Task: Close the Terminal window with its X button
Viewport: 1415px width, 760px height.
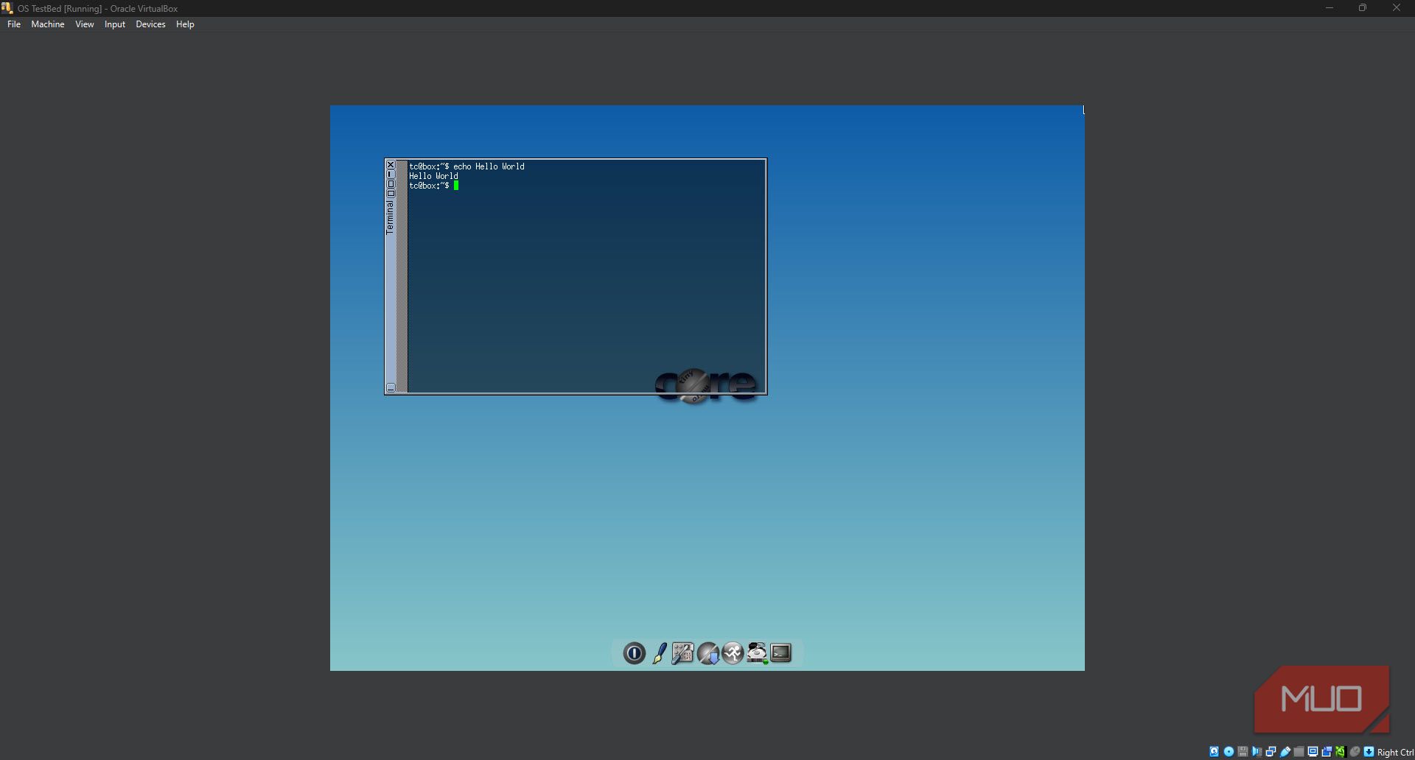Action: 391,165
